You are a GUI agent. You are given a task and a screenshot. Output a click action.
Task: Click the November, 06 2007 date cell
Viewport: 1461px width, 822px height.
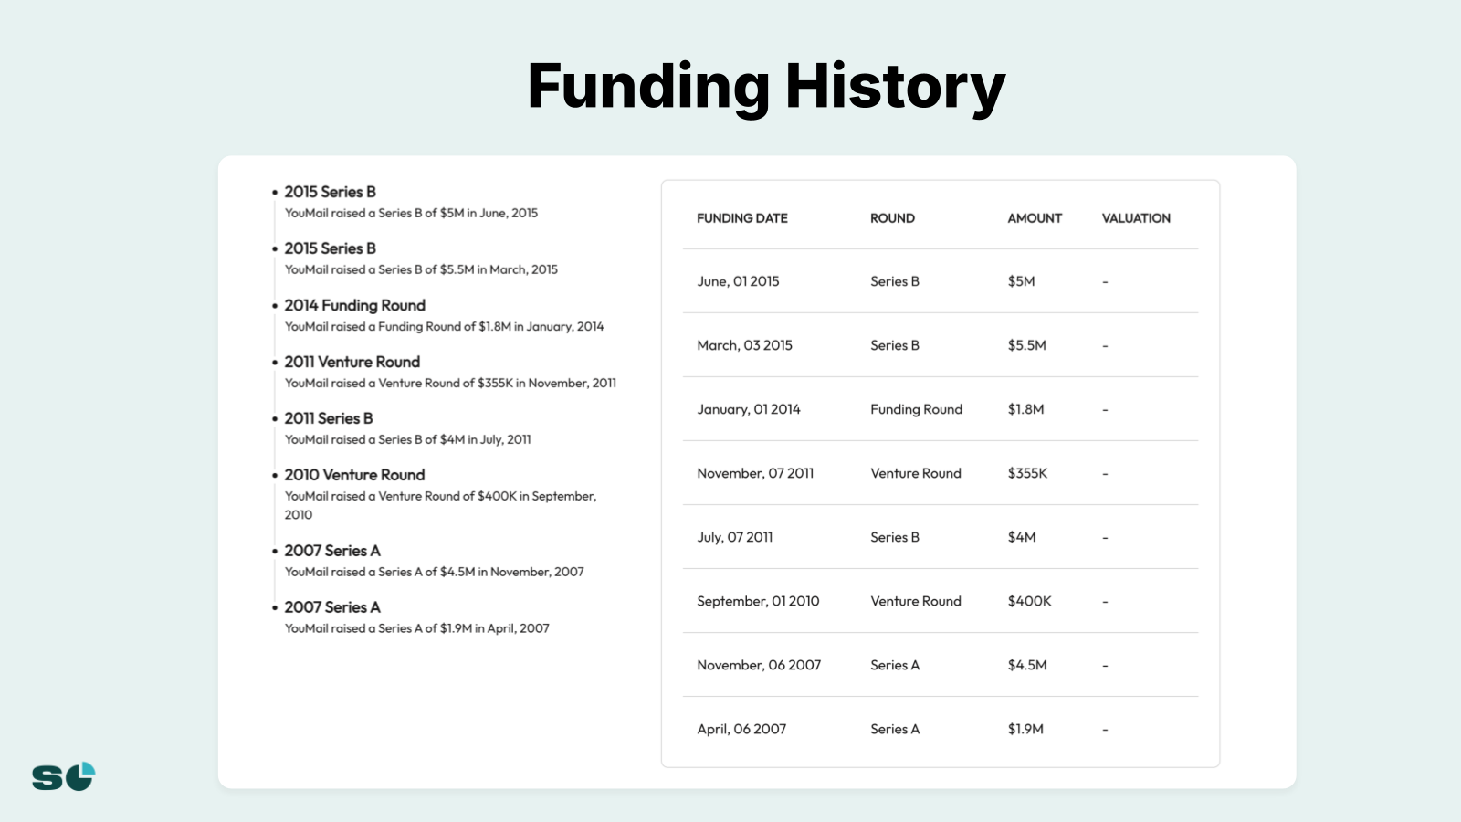759,665
